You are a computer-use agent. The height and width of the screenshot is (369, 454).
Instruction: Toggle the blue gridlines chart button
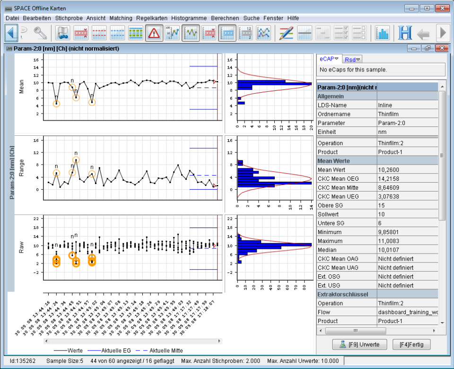pos(227,33)
